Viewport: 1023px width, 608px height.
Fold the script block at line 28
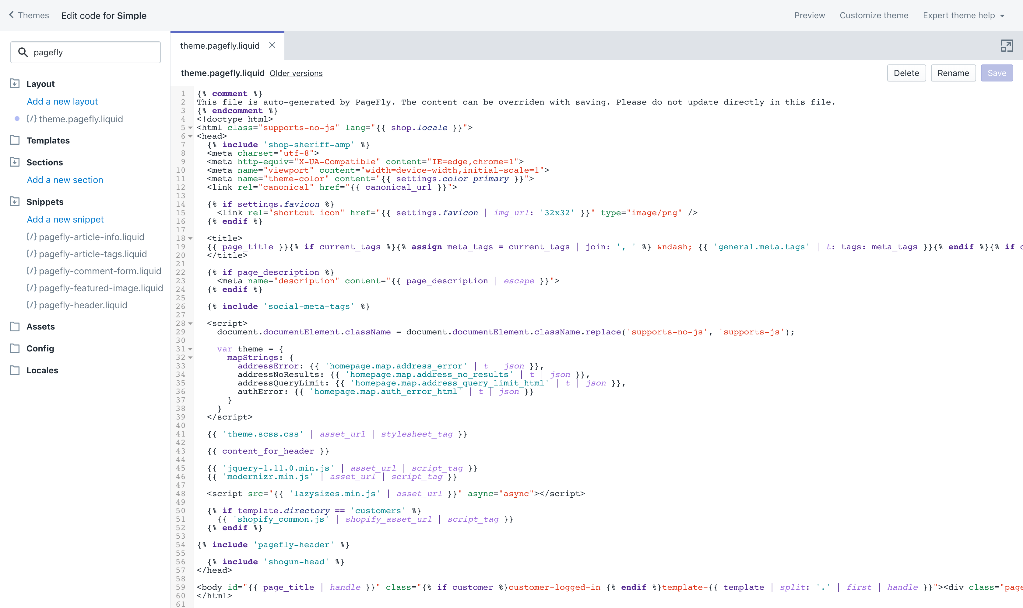[x=190, y=323]
